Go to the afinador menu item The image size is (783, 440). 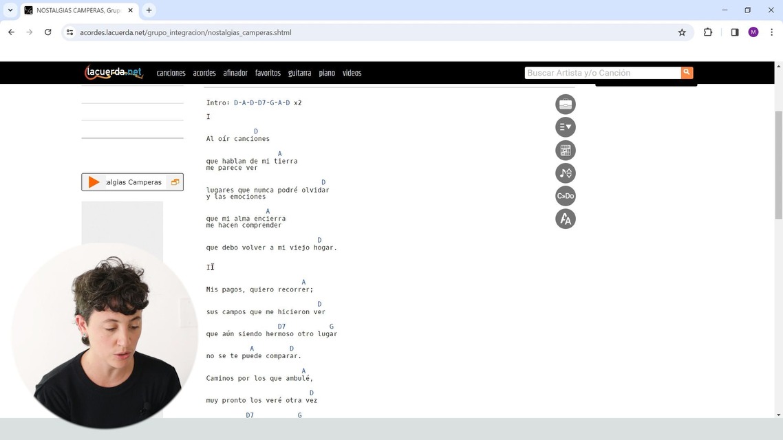[x=235, y=73]
